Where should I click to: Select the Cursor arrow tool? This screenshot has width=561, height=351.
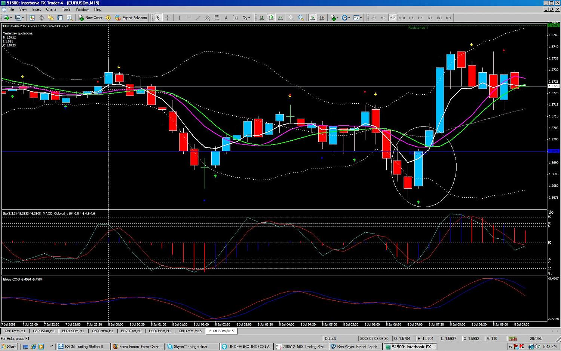coord(158,18)
